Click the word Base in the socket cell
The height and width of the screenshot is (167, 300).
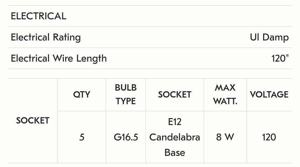point(174,153)
